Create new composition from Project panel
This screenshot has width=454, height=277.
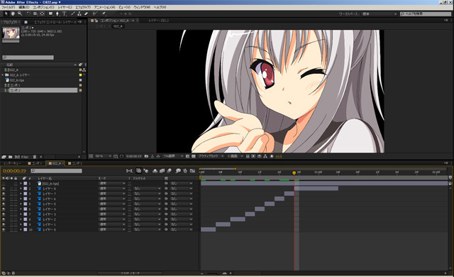[x=17, y=157]
